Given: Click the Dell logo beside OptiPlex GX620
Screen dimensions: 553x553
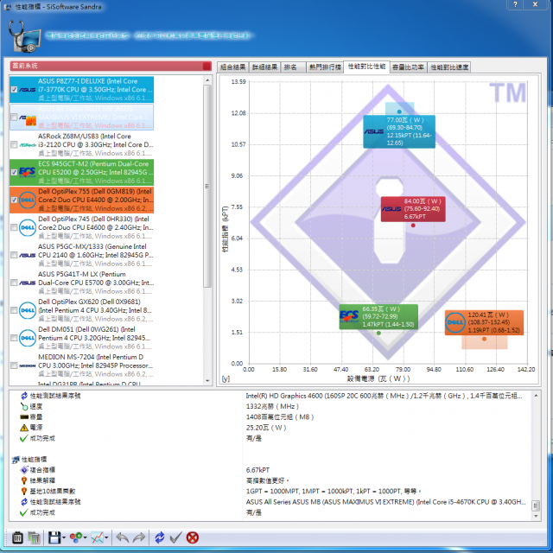Looking at the screenshot, I should point(27,310).
